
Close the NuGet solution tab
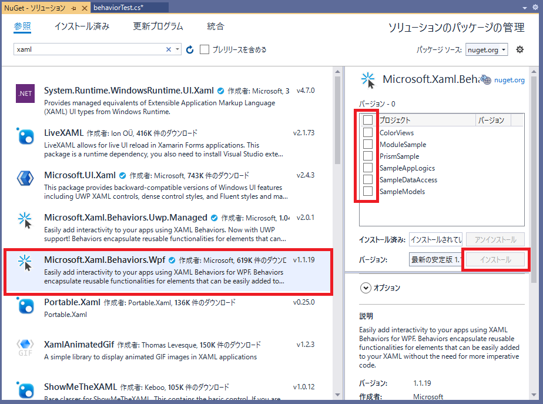(84, 8)
